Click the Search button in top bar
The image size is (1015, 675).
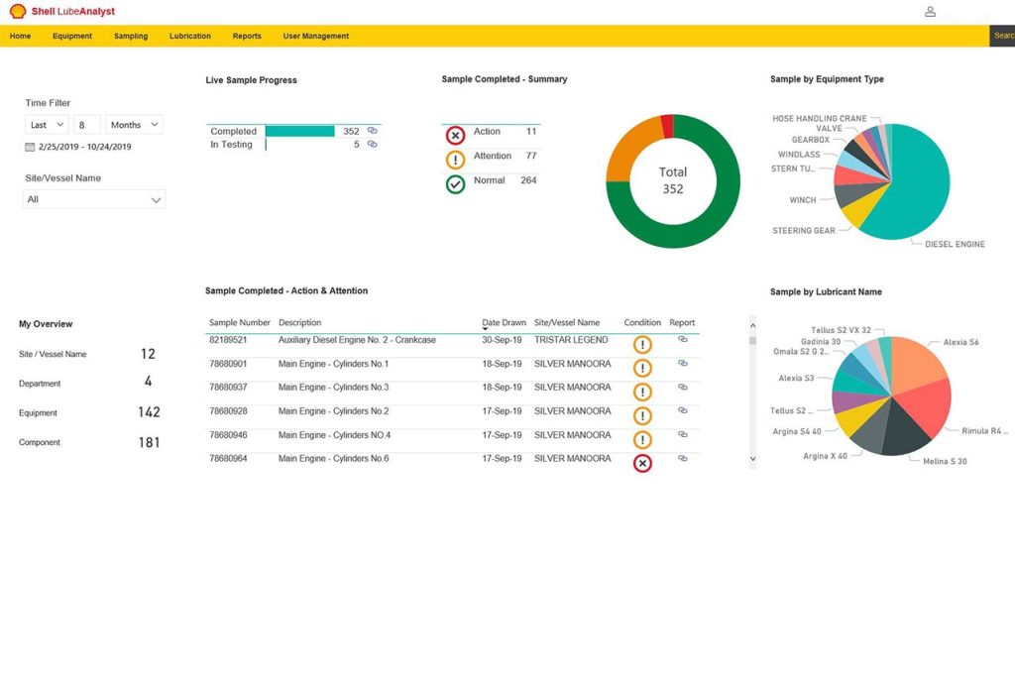coord(1001,37)
